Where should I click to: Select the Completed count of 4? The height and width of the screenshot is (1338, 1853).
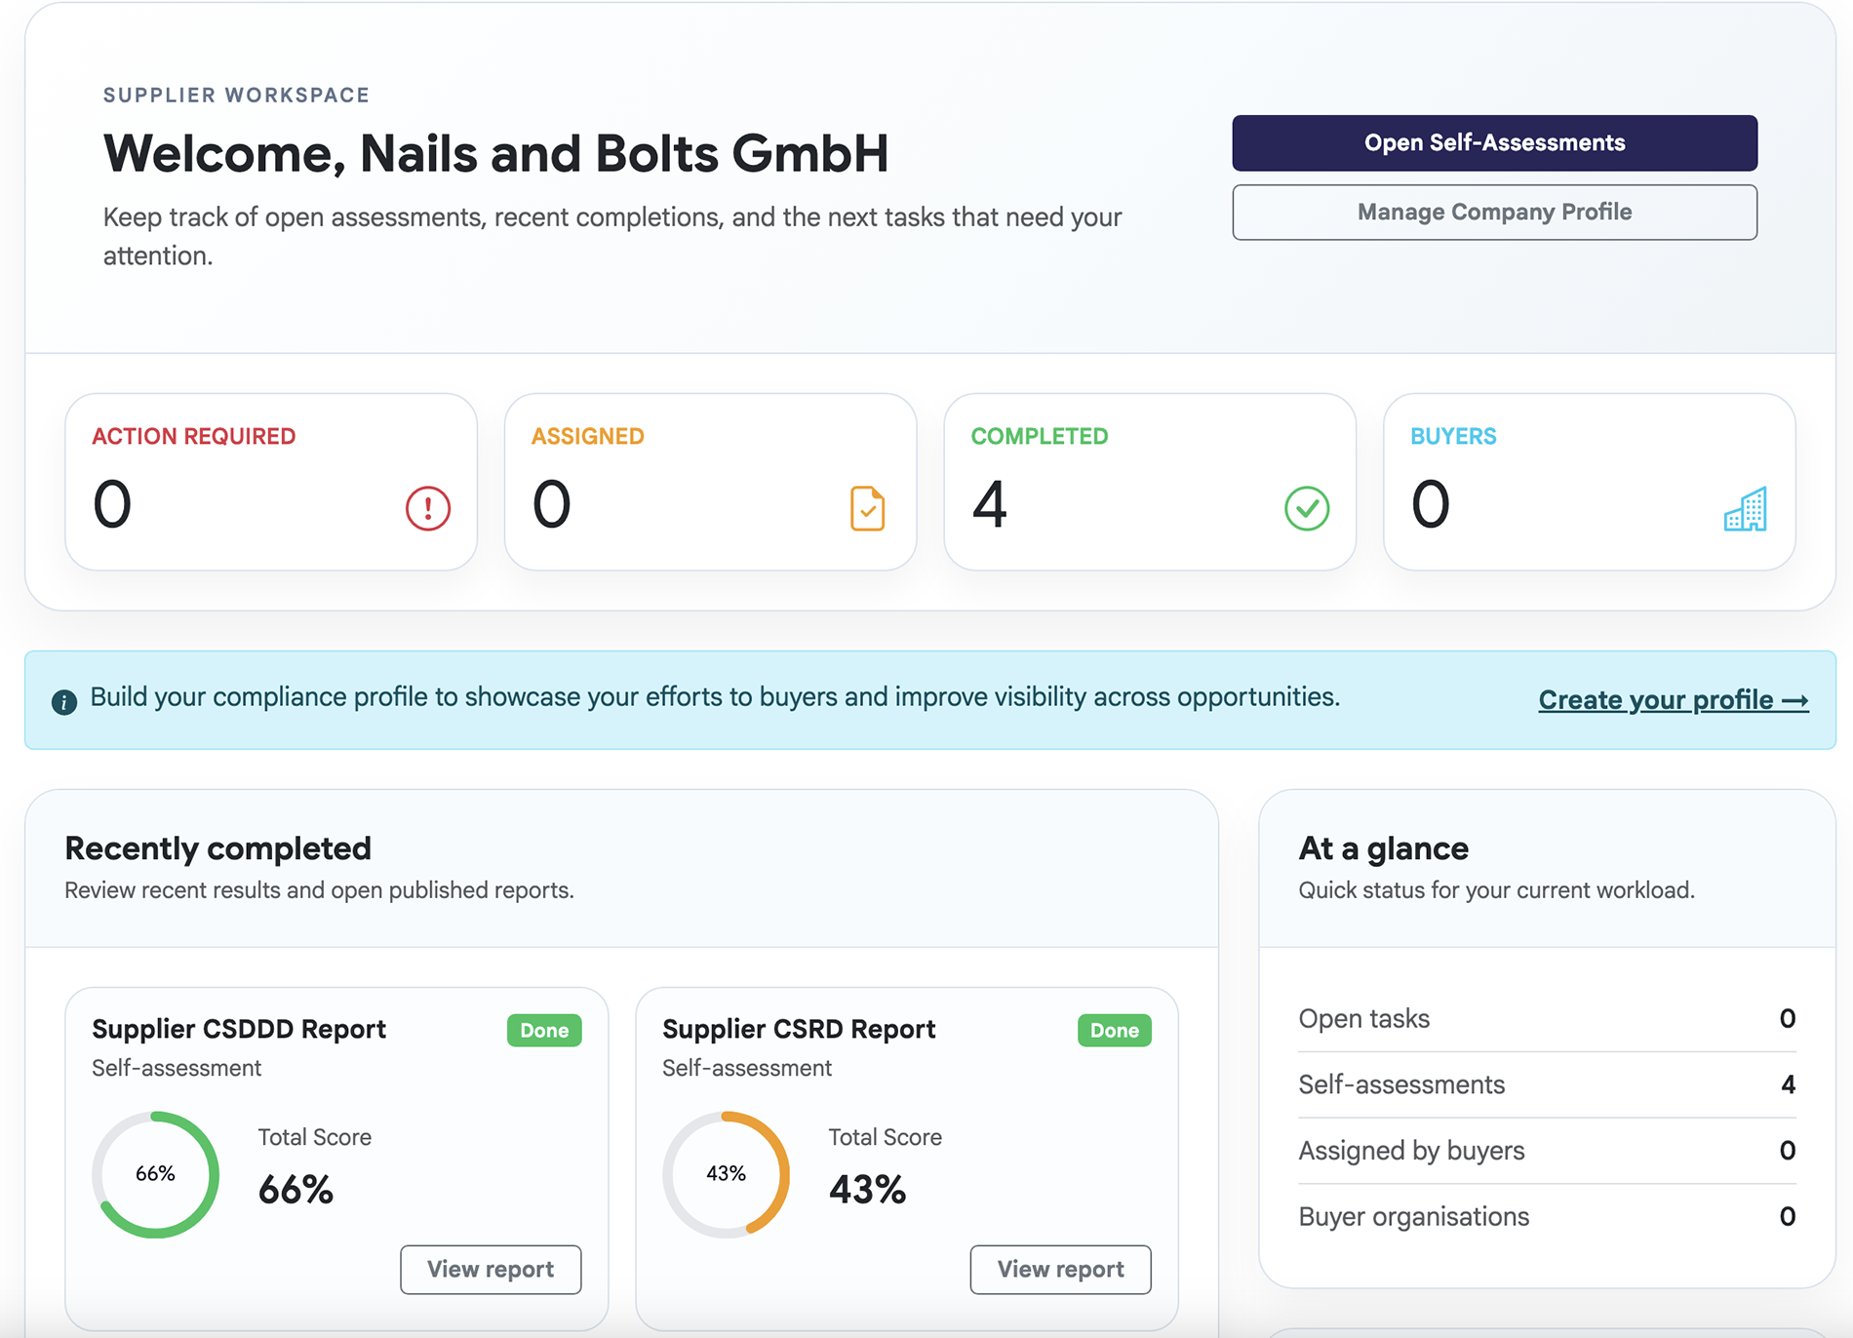point(989,504)
